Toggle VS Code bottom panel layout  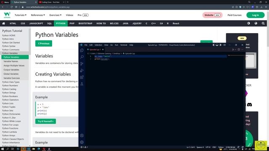point(217,45)
